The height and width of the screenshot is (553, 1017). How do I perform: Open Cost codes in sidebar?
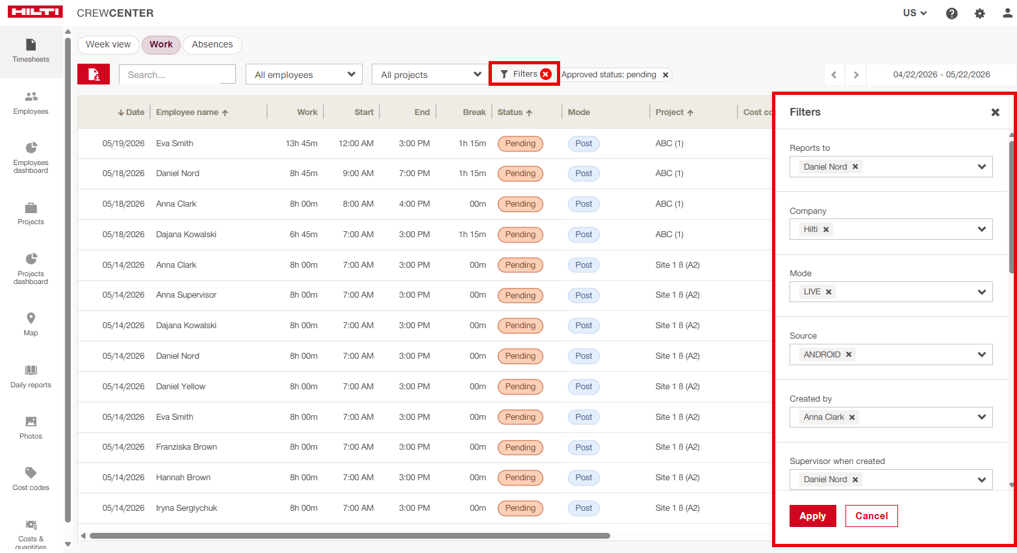click(31, 479)
